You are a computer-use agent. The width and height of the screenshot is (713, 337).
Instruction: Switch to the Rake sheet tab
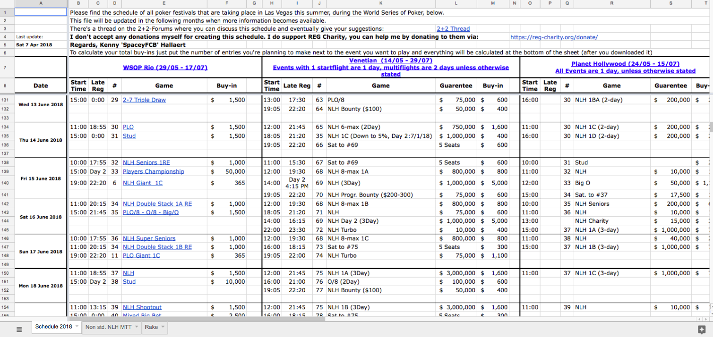[151, 327]
